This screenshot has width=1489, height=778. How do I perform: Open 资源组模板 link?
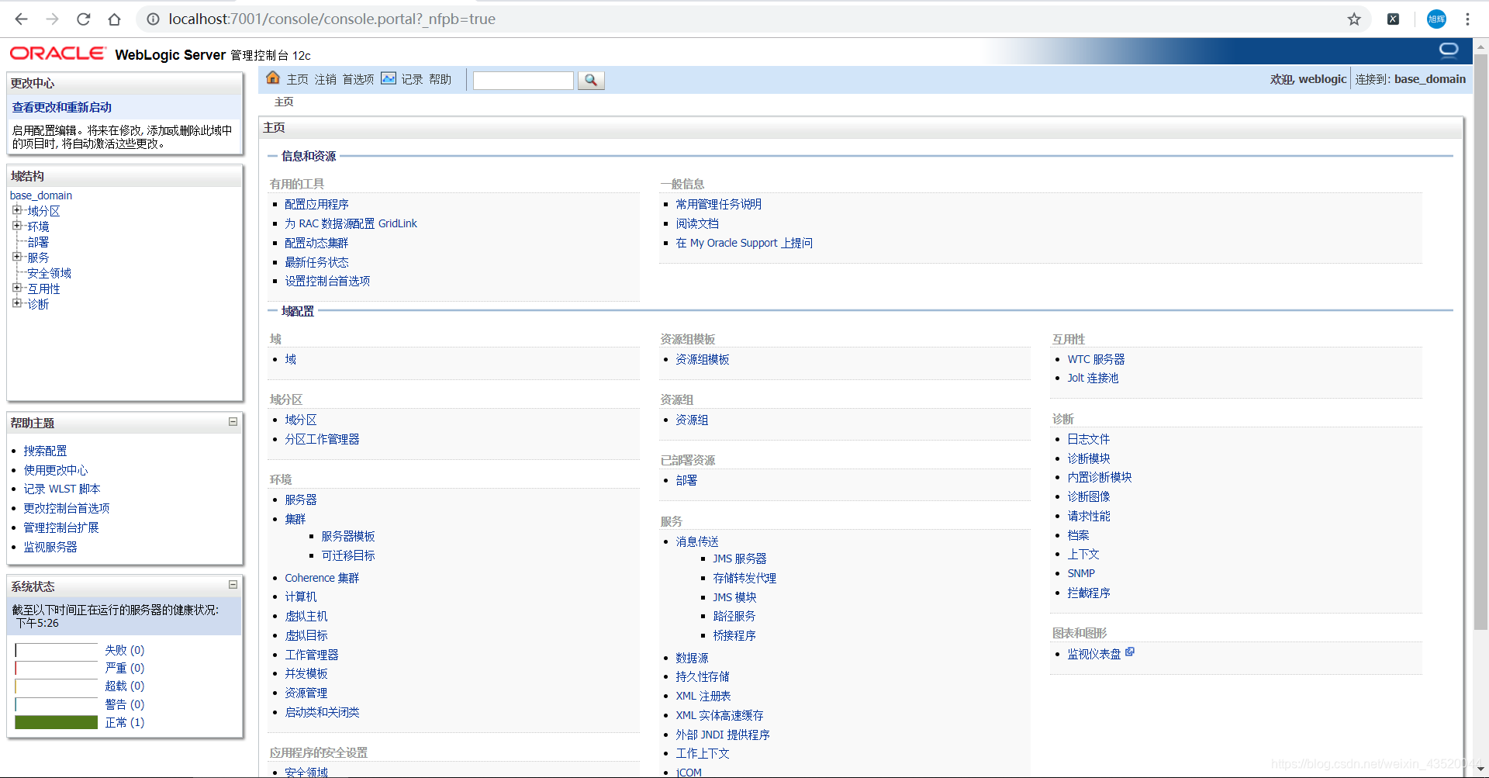703,359
